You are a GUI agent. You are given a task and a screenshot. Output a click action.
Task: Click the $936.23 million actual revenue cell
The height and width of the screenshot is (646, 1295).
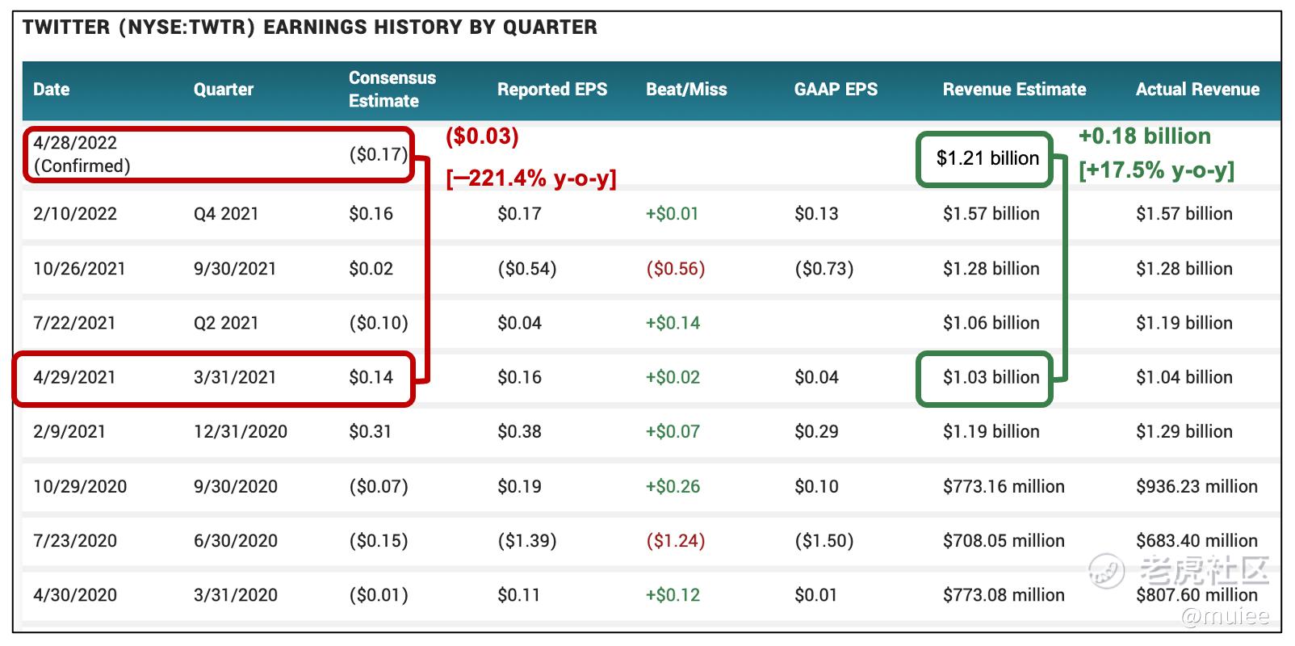1197,487
